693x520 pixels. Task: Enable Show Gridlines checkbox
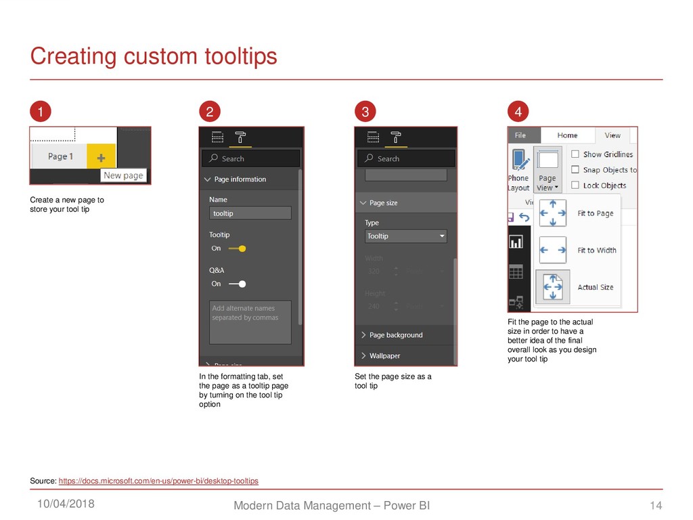(x=575, y=154)
